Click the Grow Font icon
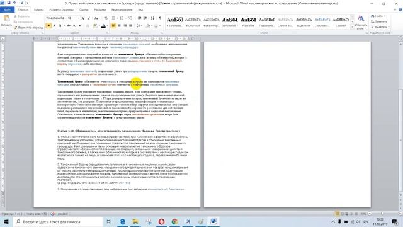The height and width of the screenshot is (227, 403). (x=82, y=18)
